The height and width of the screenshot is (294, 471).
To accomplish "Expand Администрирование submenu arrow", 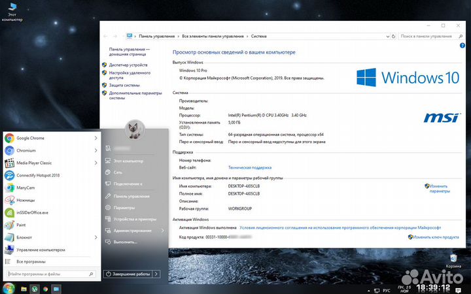I will [162, 231].
